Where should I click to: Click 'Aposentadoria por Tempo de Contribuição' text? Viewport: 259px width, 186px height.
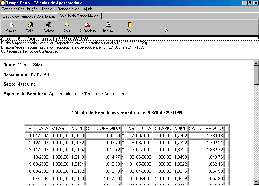click(x=88, y=94)
